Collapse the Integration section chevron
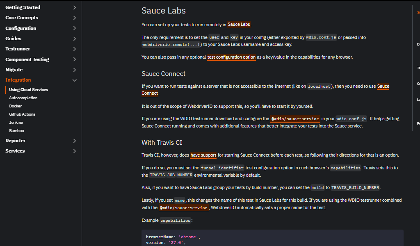The image size is (420, 246). [x=75, y=80]
